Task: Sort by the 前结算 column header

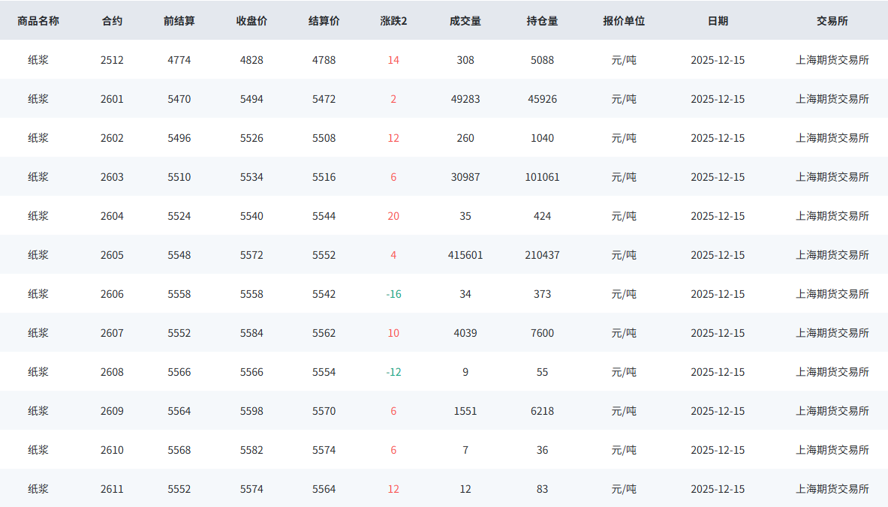Action: point(179,21)
